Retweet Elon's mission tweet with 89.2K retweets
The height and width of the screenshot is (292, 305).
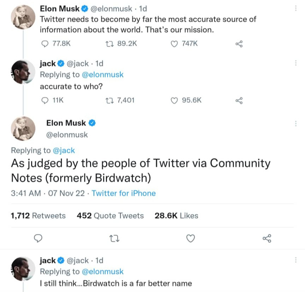(109, 43)
